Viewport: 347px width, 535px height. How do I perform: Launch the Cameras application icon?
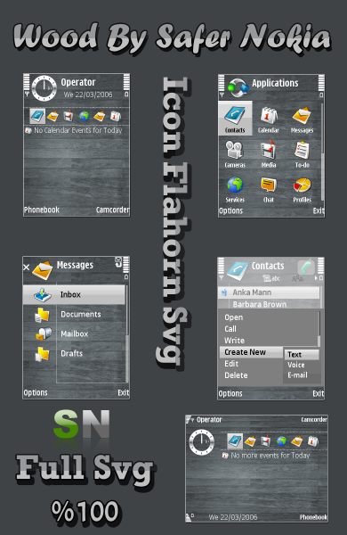(x=235, y=154)
